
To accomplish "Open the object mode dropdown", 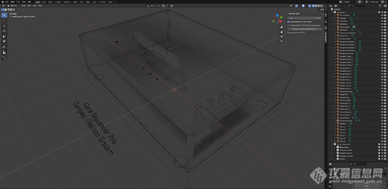I will [x=13, y=6].
